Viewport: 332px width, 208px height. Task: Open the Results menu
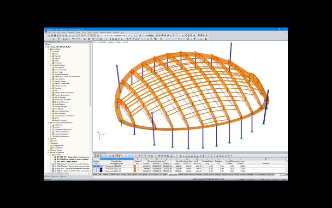click(x=78, y=32)
